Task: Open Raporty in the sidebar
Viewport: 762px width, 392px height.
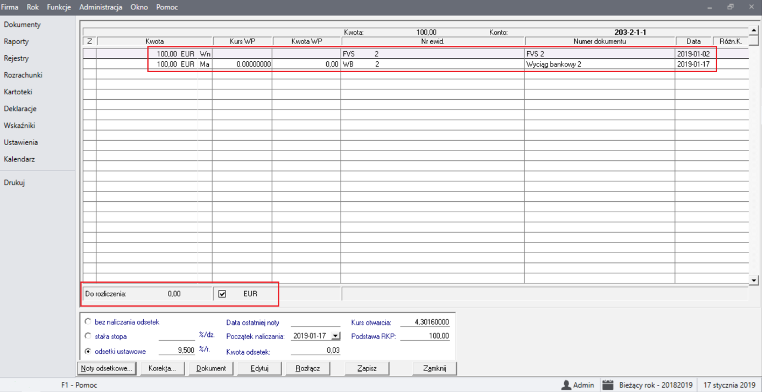Action: [x=16, y=41]
